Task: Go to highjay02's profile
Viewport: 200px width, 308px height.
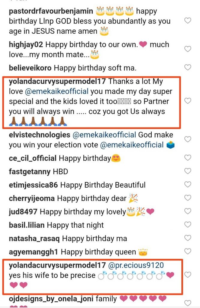Action: click(x=26, y=45)
